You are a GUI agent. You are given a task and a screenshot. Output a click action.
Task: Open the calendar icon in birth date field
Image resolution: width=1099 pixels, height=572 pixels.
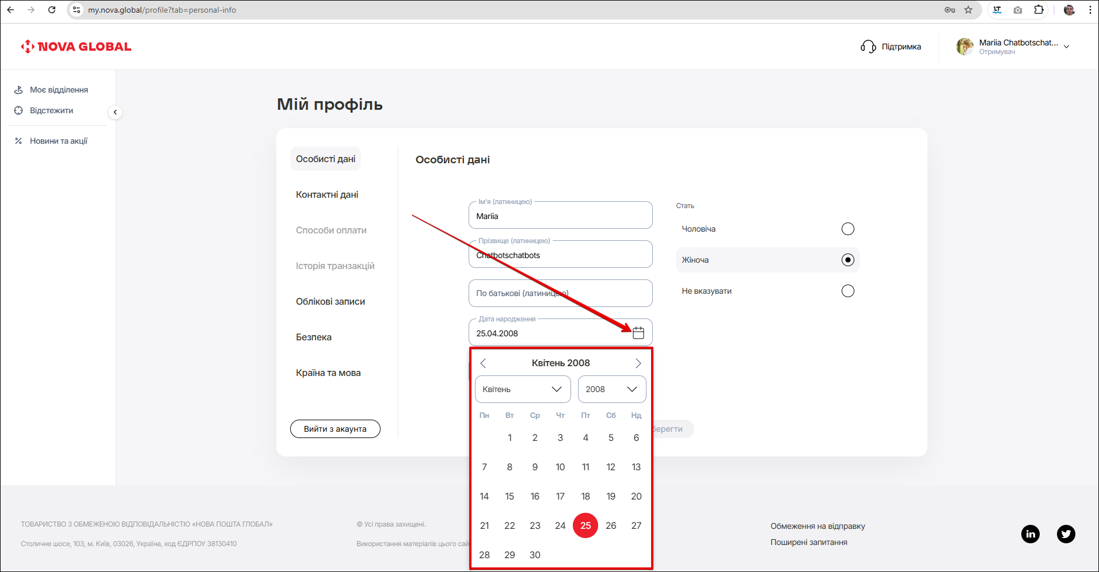point(638,333)
